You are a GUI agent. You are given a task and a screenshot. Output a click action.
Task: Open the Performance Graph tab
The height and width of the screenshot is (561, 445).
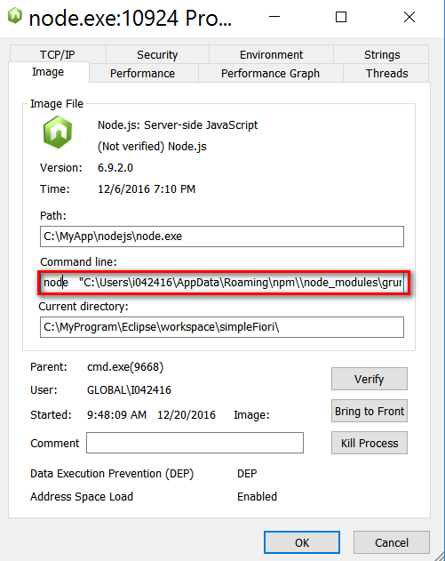tap(271, 73)
